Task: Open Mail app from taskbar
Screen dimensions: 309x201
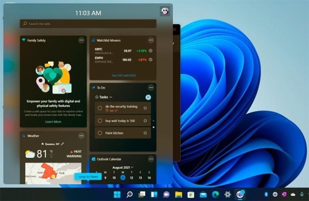Action: click(x=203, y=195)
